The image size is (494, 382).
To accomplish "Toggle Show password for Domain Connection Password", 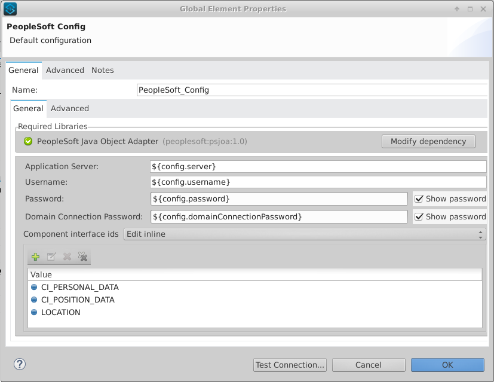I will (419, 216).
